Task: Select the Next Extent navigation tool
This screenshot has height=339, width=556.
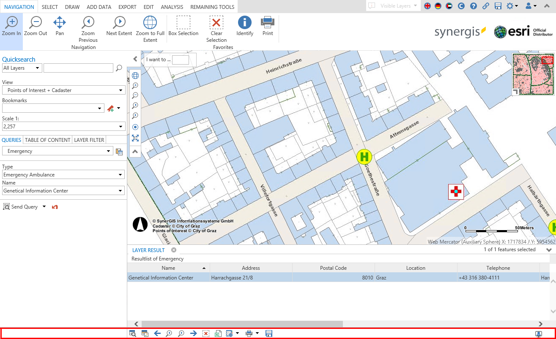Action: [119, 23]
